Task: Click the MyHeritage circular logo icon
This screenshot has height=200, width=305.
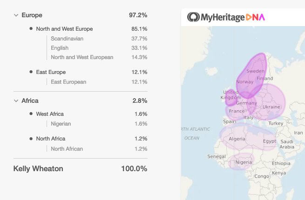Action: (x=193, y=17)
